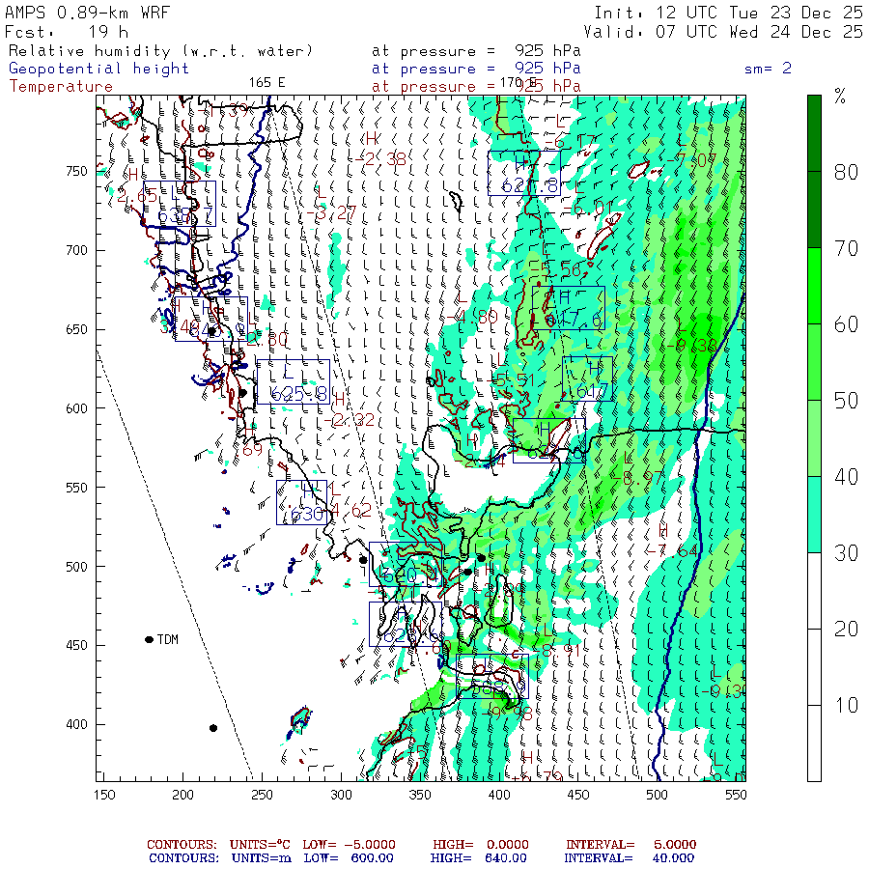Click the 30 percent cyan colorbar segment

(814, 515)
